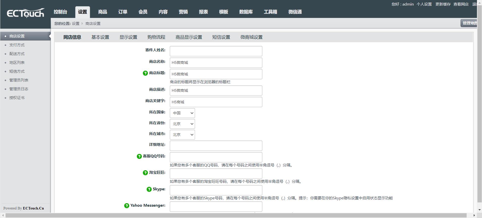Click the ECTouch logo
The height and width of the screenshot is (218, 482).
click(25, 13)
